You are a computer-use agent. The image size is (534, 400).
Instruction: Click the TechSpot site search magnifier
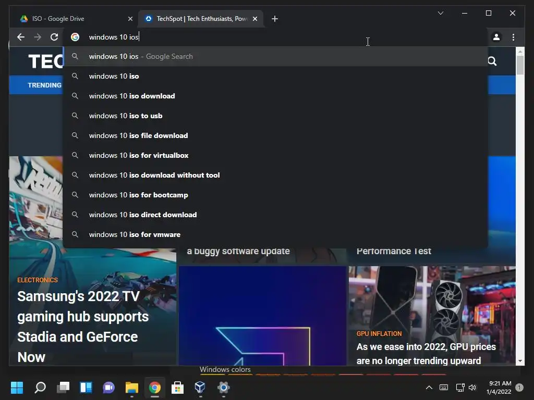(x=492, y=61)
